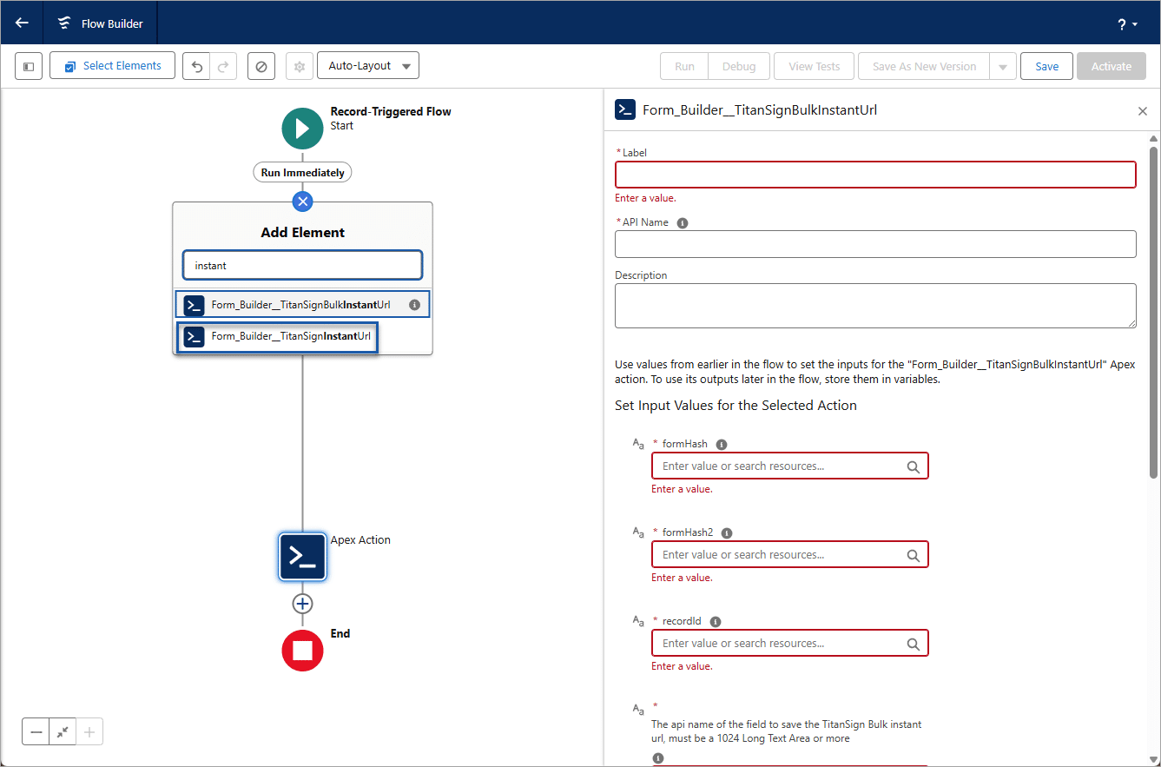Screen dimensions: 1161x767
Task: Click the red End stop icon
Action: point(302,650)
